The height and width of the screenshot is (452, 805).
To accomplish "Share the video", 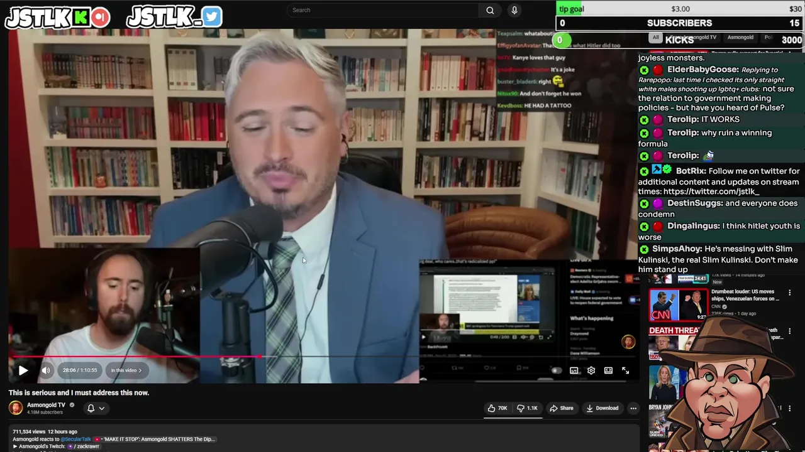I will [x=561, y=408].
